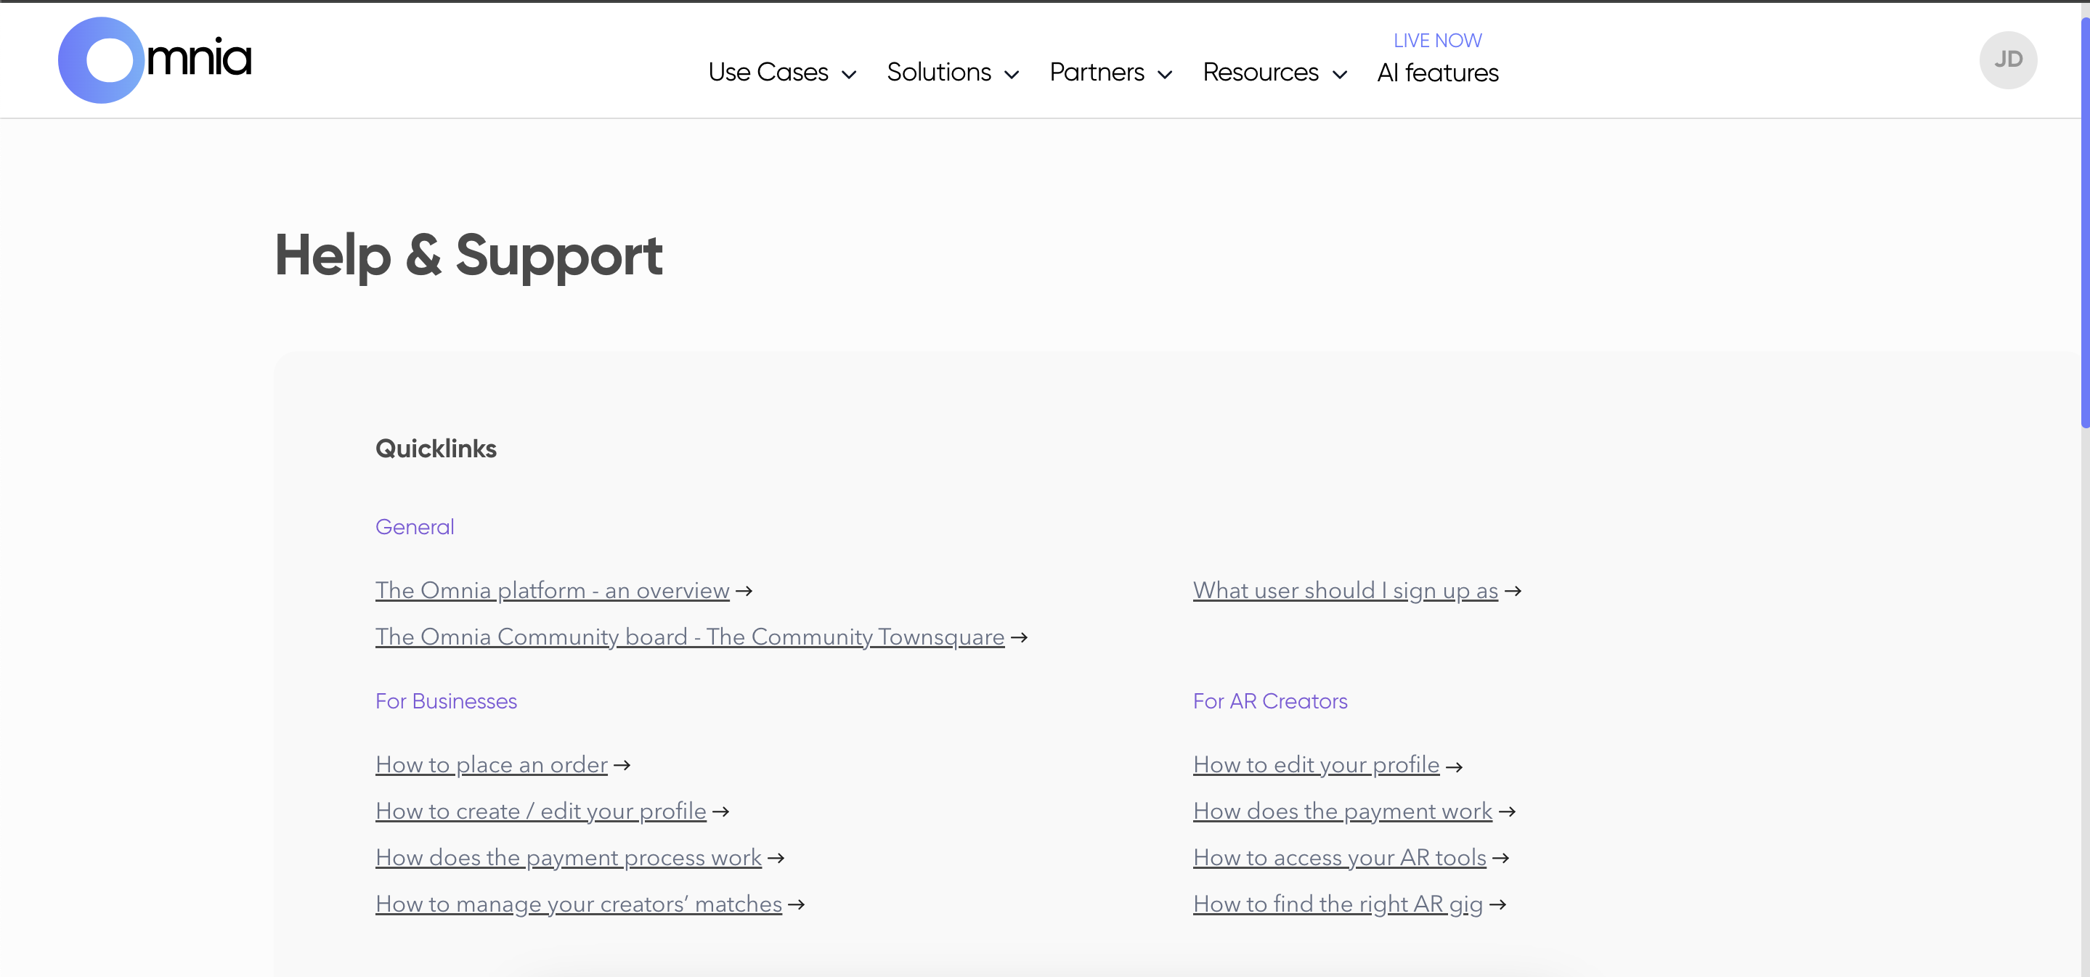The width and height of the screenshot is (2090, 977).
Task: Open 'How to place an order' link
Action: pos(491,764)
